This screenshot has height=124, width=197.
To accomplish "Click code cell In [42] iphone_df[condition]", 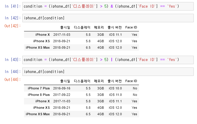I will (108, 18).
